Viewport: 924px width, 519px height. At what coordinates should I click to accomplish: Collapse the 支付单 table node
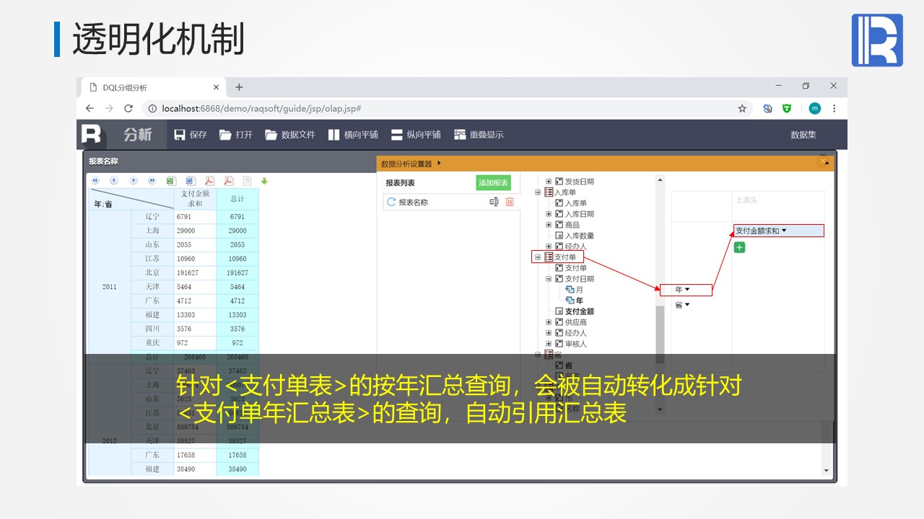[x=538, y=257]
